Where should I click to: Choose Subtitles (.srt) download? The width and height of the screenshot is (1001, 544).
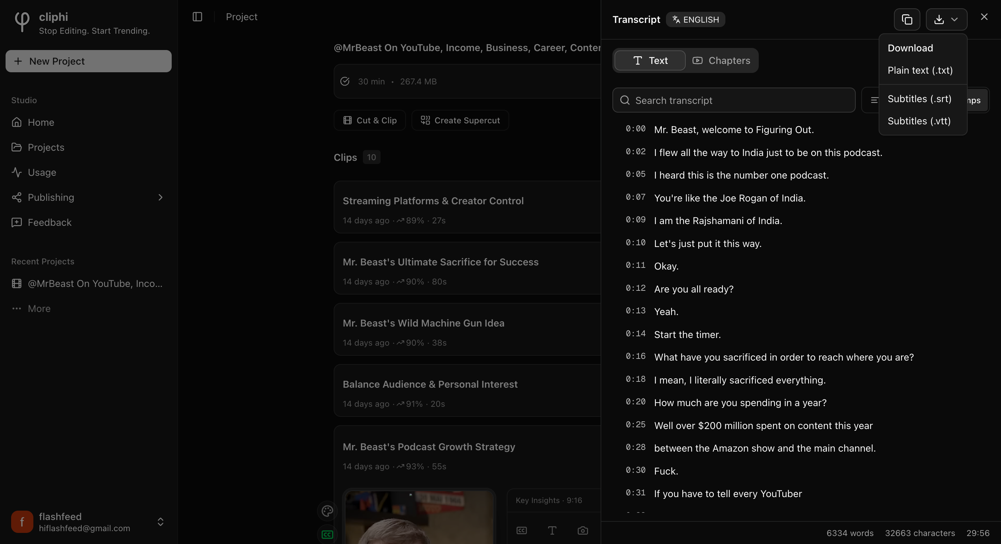[919, 99]
